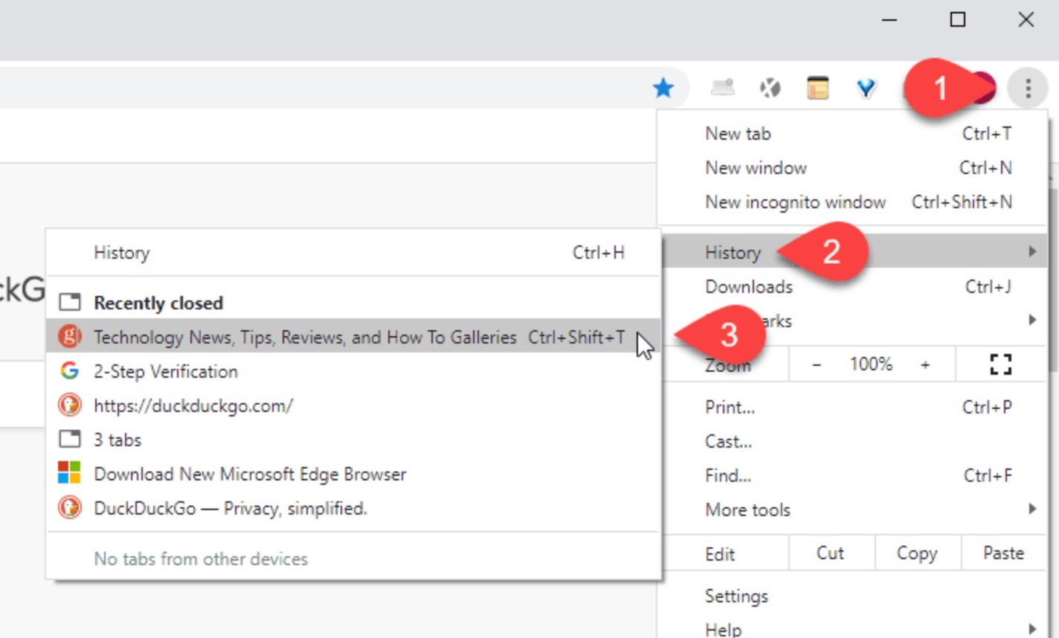
Task: Open the three-dot Chrome menu button
Action: (1028, 88)
